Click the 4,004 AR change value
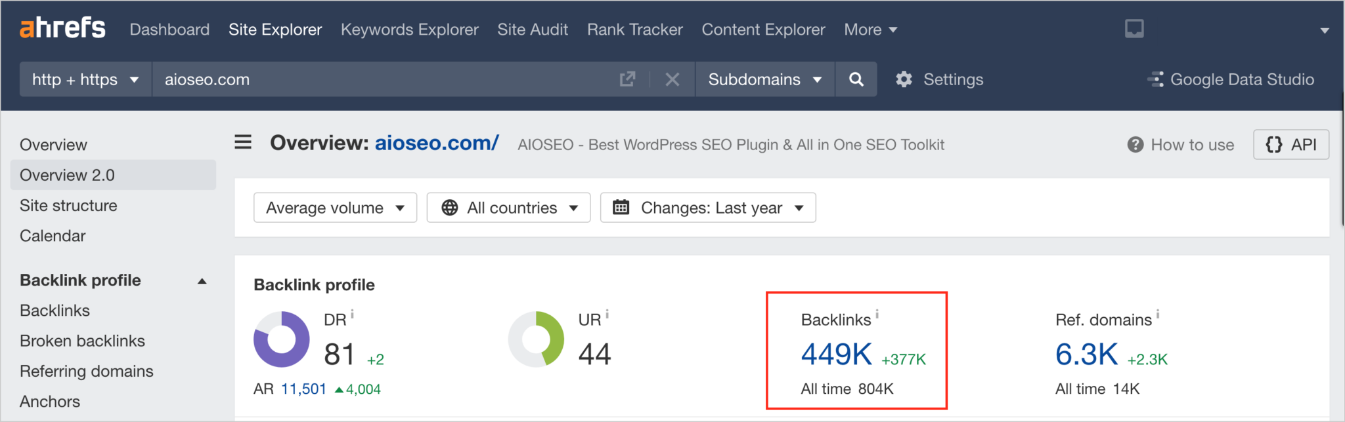The height and width of the screenshot is (422, 1345). (x=358, y=389)
